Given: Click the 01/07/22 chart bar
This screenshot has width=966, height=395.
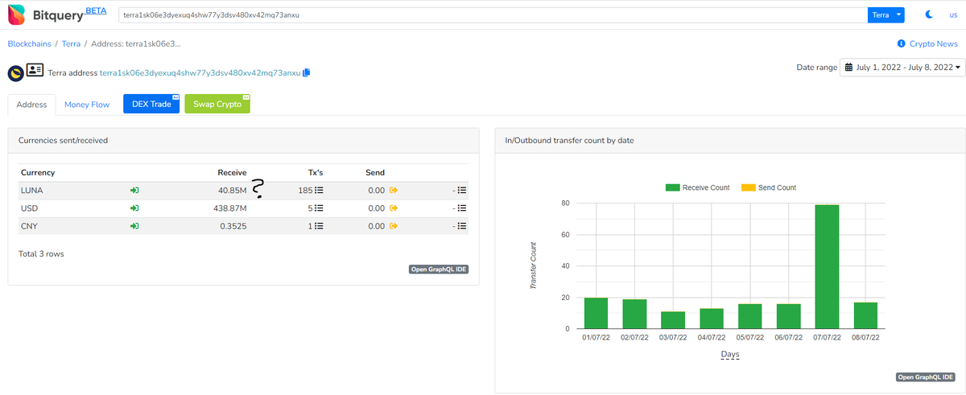Looking at the screenshot, I should [x=596, y=313].
